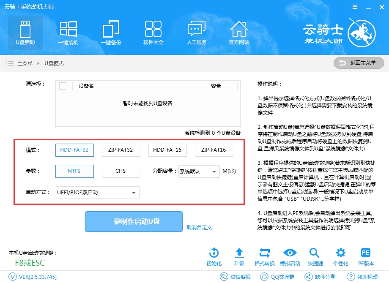Click the 操作说明 heading
The width and height of the screenshot is (389, 283).
[x=269, y=84]
